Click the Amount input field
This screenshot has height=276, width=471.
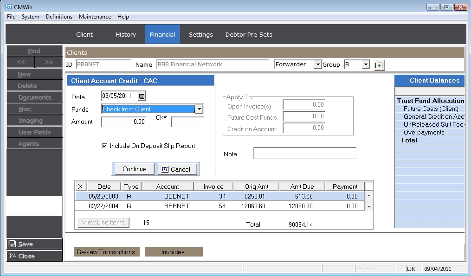pos(123,122)
